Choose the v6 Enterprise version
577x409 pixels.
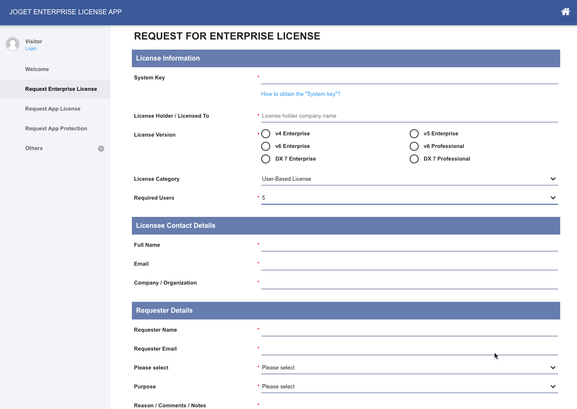click(266, 146)
